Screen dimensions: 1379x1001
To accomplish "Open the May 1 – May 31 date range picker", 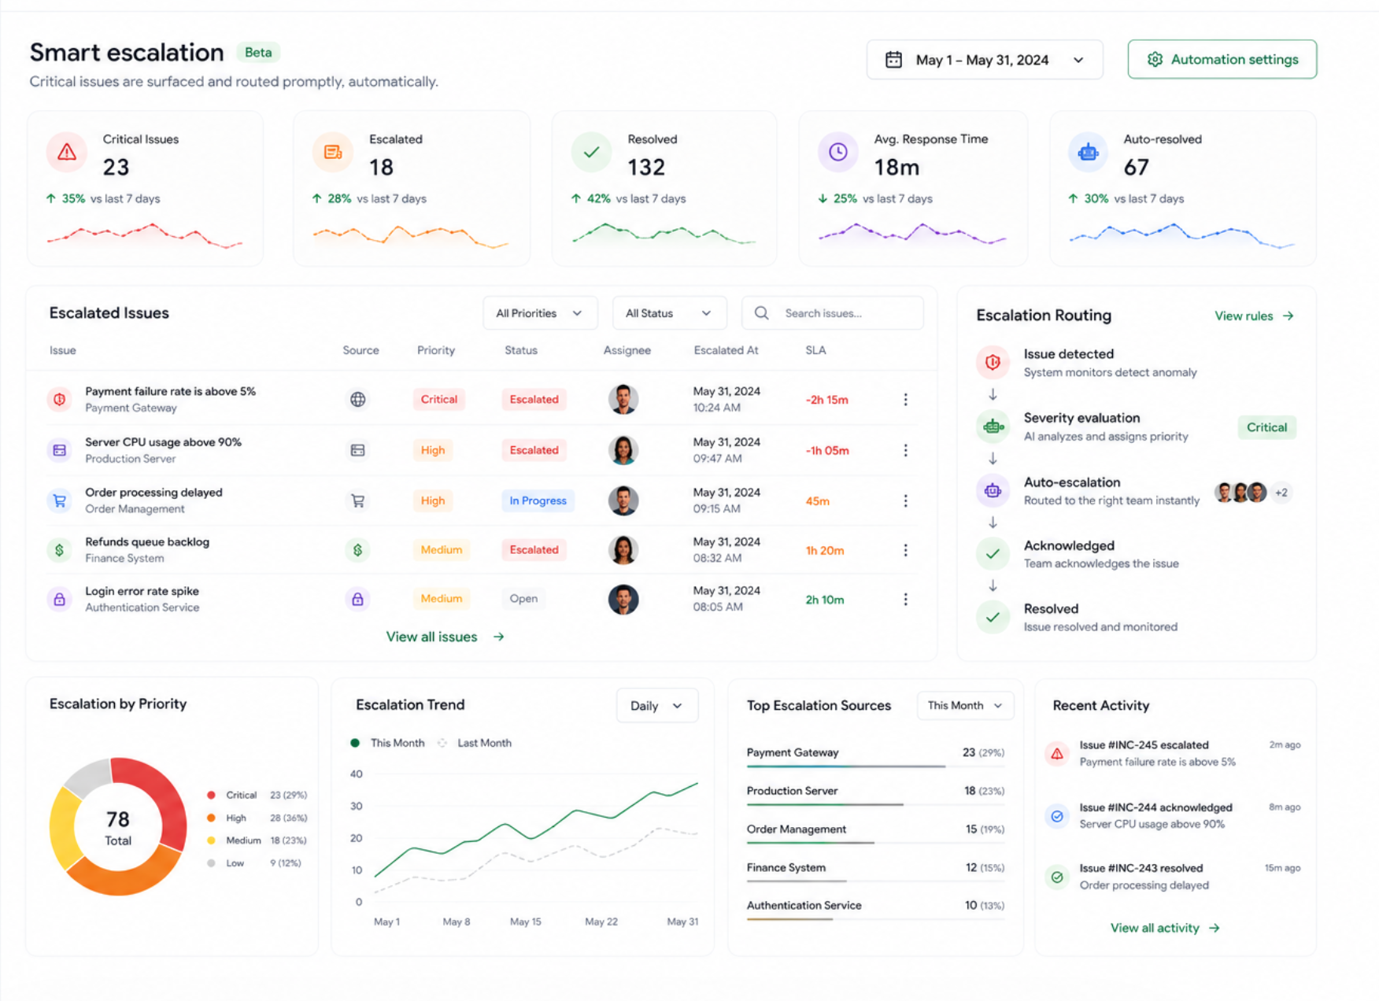I will (x=985, y=60).
